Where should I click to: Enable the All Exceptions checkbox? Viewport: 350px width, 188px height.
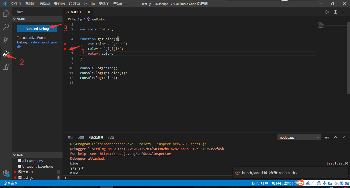click(20, 161)
